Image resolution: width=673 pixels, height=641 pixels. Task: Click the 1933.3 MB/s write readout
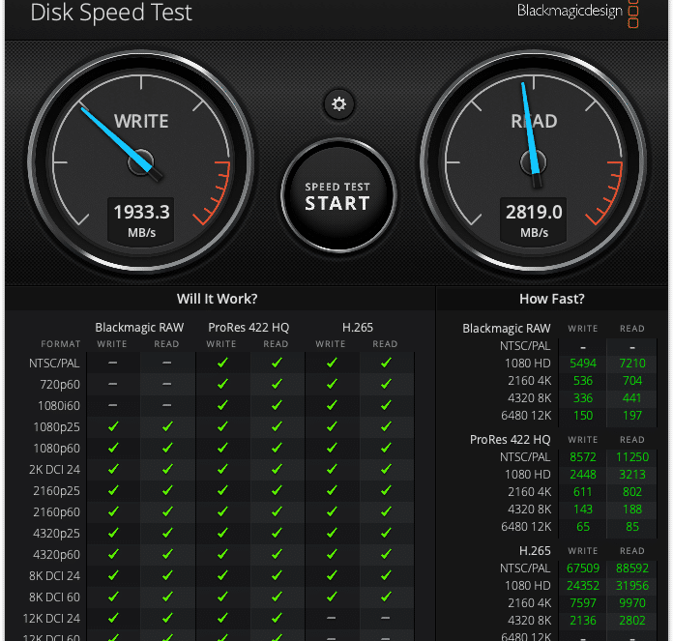click(x=141, y=221)
